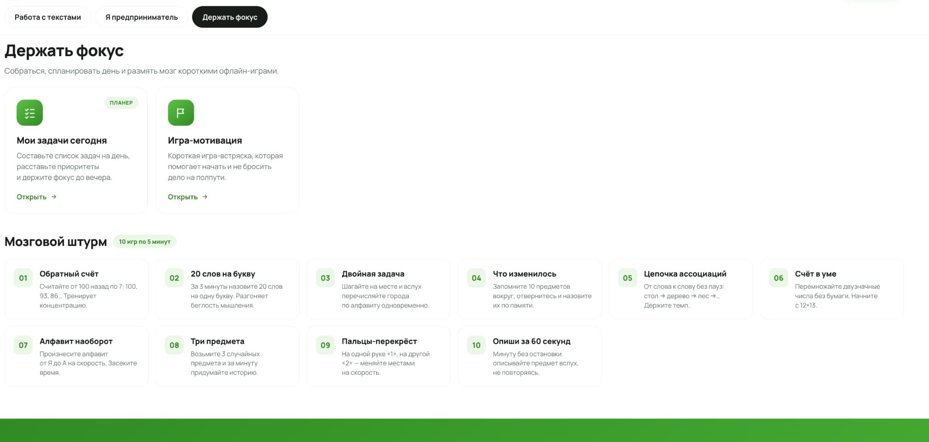
Task: Select the Три предмета game title
Action: click(217, 341)
